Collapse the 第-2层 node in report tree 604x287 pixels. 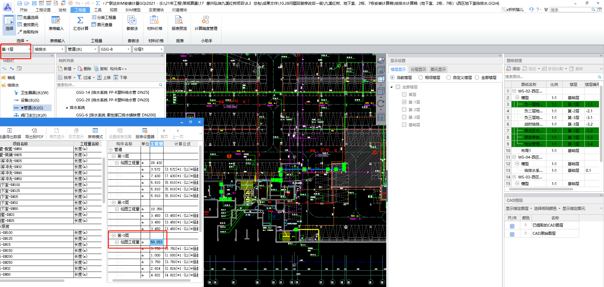pyautogui.click(x=114, y=202)
